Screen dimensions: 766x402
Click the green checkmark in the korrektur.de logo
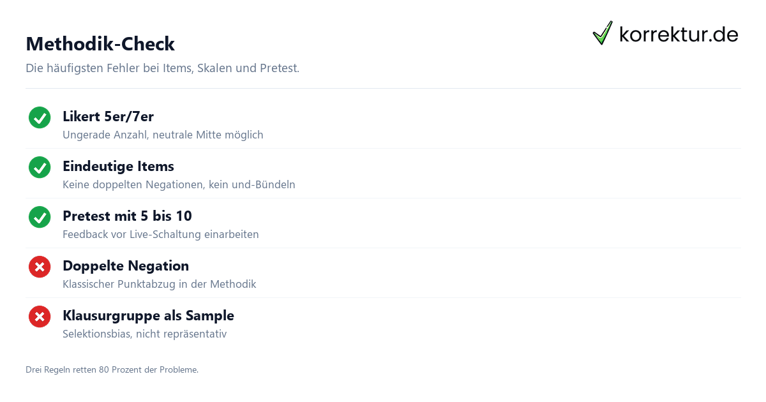point(602,33)
